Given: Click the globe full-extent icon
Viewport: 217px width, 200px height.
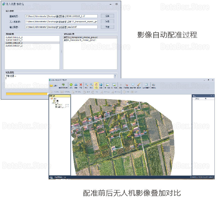Looking at the screenshot, I should pos(101,85).
